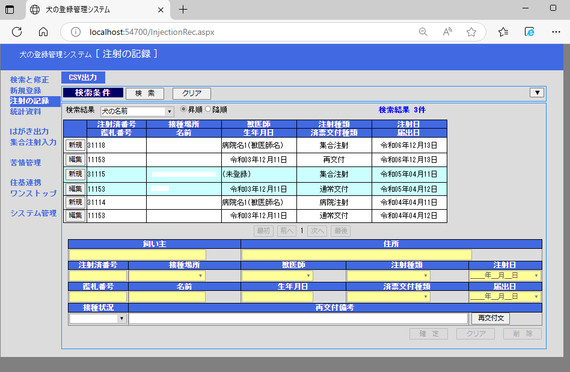Open the read aloud icon
This screenshot has width=570, height=372.
(x=447, y=32)
